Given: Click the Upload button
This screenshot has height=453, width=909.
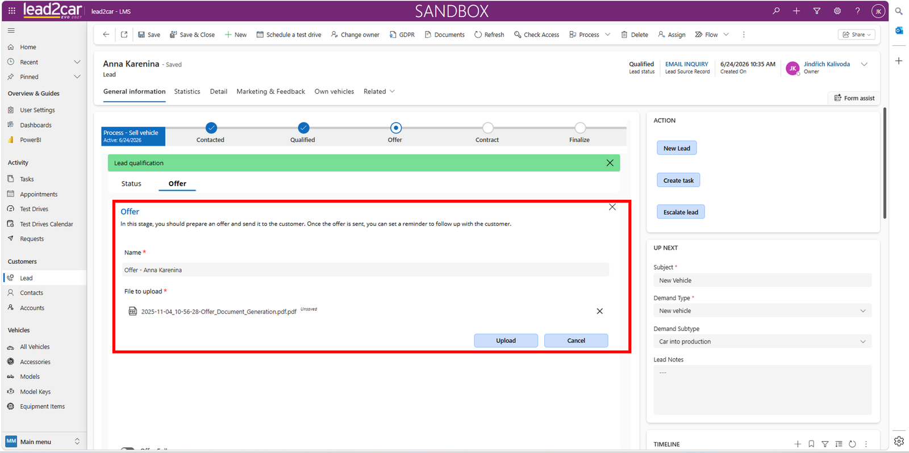Looking at the screenshot, I should pos(506,341).
